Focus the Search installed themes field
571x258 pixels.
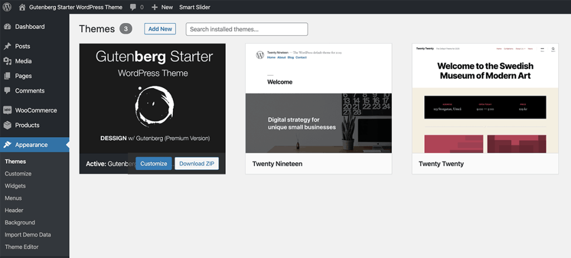(247, 29)
